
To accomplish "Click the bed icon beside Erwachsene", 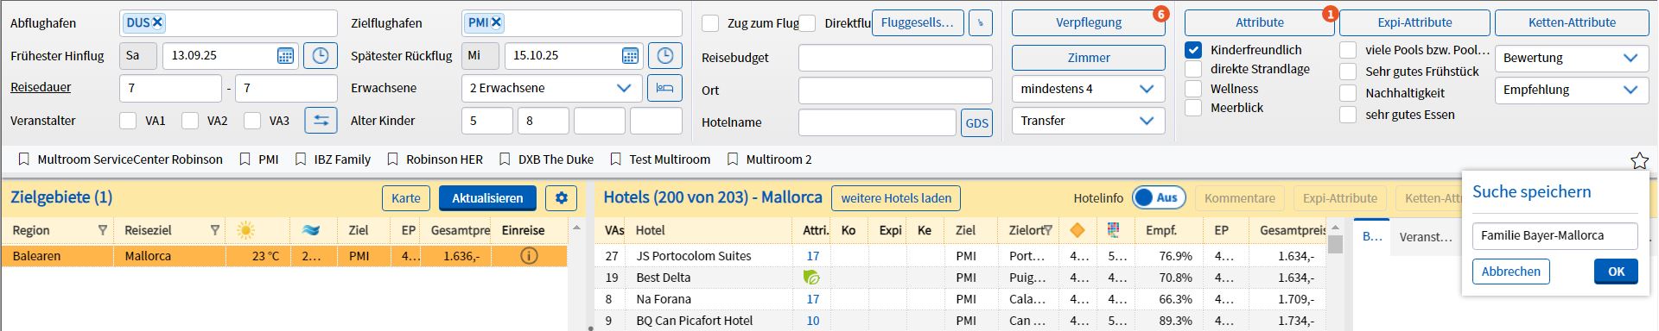I will 664,88.
